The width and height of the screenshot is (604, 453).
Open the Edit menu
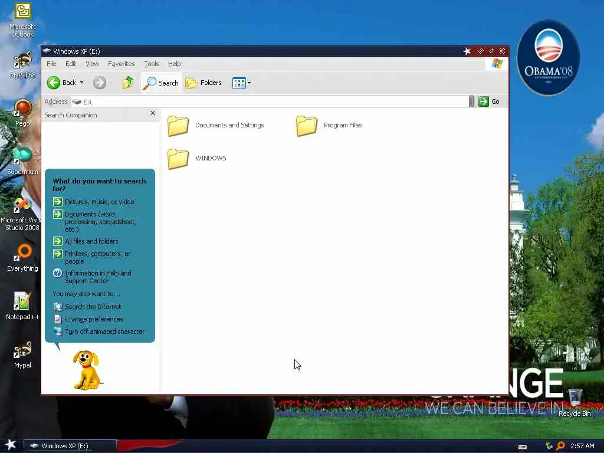click(x=71, y=64)
